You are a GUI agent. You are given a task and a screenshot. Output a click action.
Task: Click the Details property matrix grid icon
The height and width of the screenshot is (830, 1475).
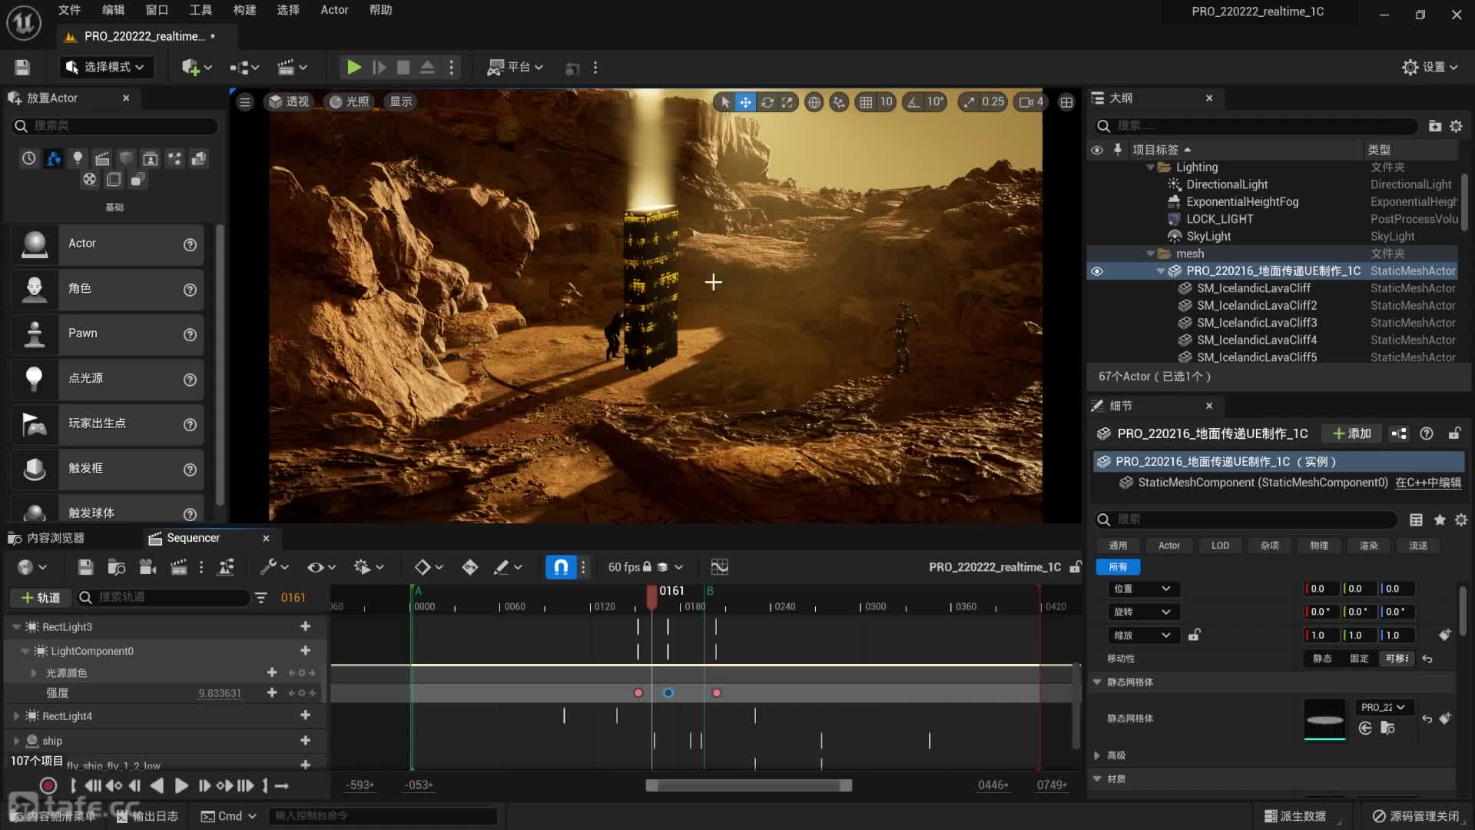pyautogui.click(x=1416, y=520)
